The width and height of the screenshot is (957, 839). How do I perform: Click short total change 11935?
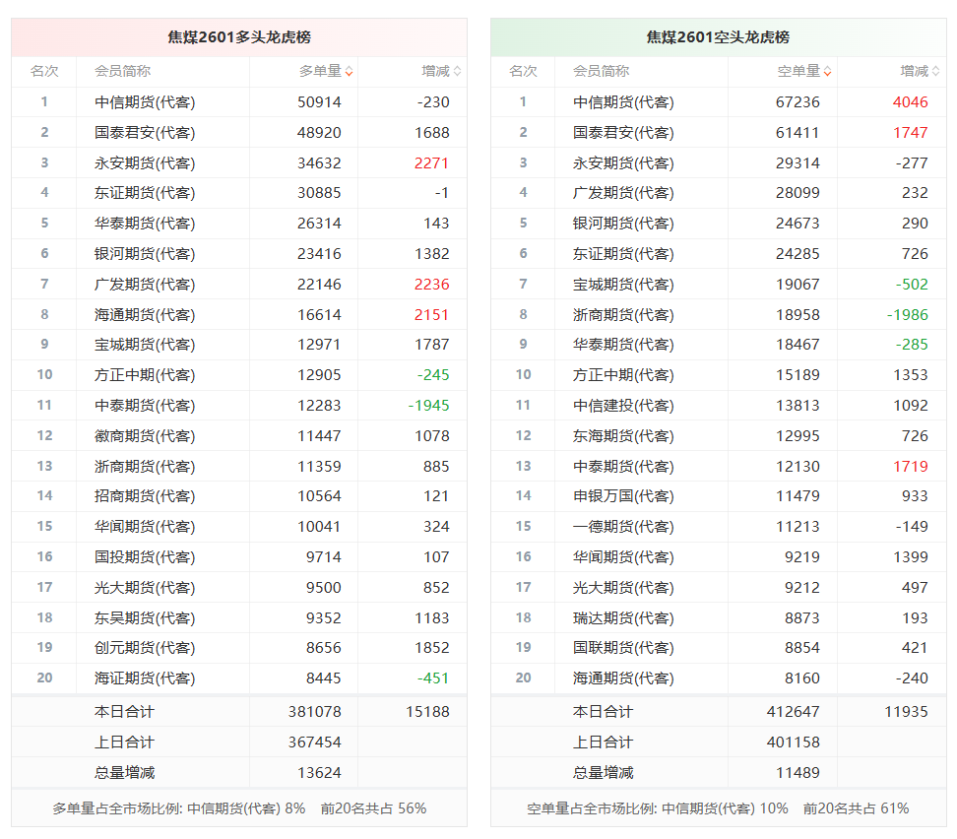(906, 712)
